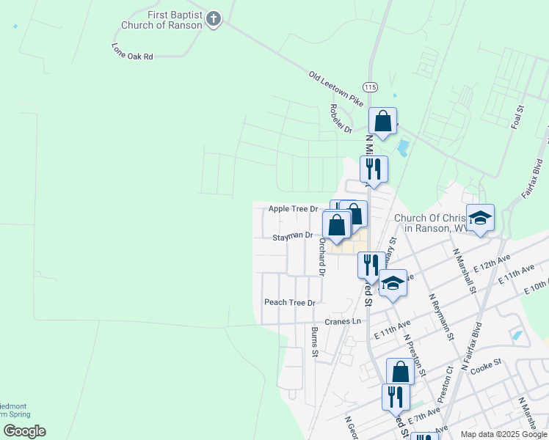The height and width of the screenshot is (440, 549).
Task: Open restaurant marker near E 7th Ave
Action: 396,397
